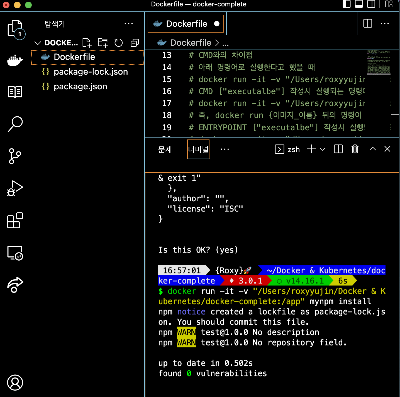This screenshot has width=400, height=397.
Task: Refresh the file explorer
Action: (119, 43)
